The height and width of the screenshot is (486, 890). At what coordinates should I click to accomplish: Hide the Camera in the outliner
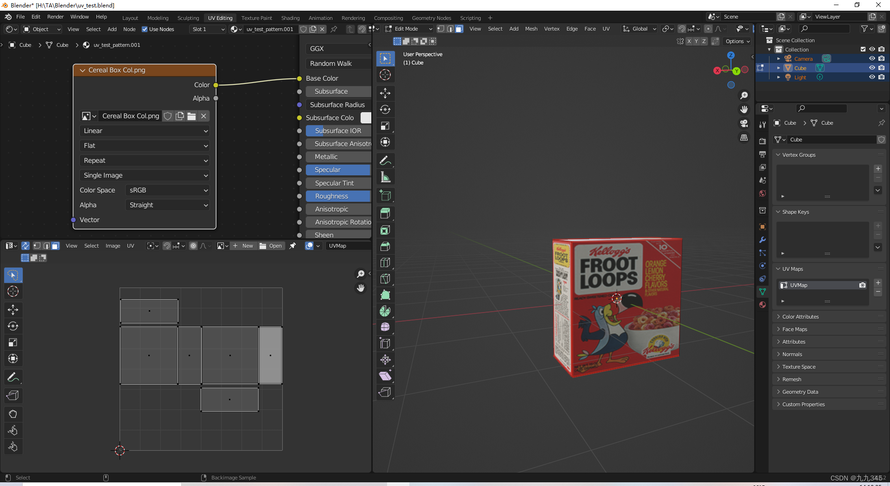point(872,59)
